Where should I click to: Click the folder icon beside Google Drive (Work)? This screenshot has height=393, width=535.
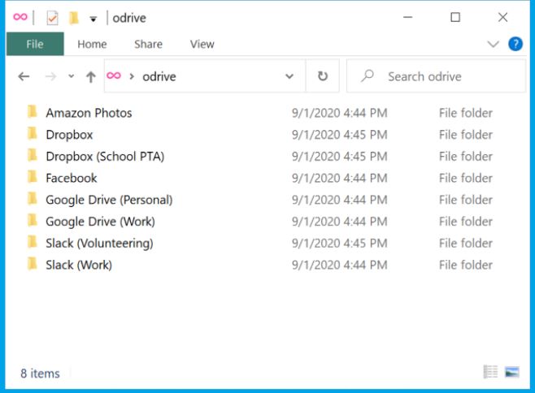pyautogui.click(x=32, y=220)
